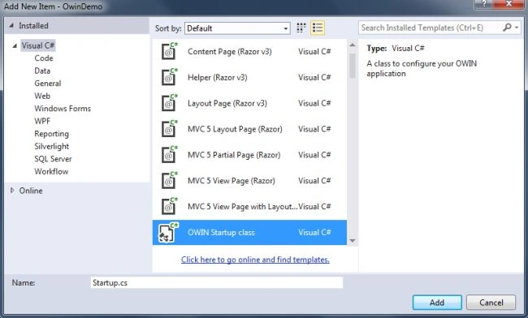Select the WPF category
Image resolution: width=528 pixels, height=318 pixels.
point(42,121)
